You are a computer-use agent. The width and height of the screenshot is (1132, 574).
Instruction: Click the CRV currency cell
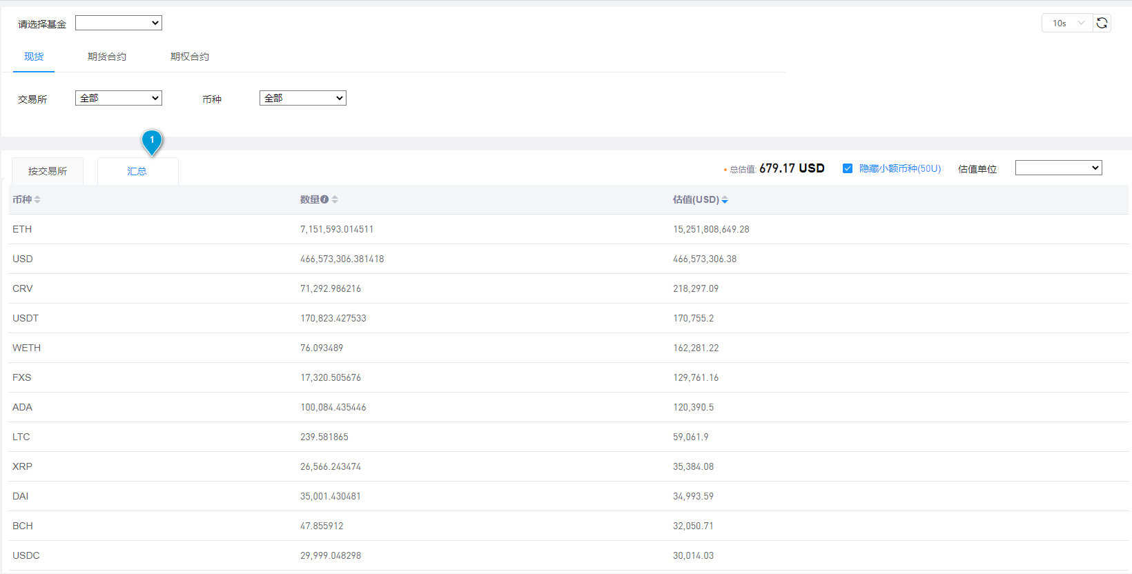pyautogui.click(x=23, y=288)
